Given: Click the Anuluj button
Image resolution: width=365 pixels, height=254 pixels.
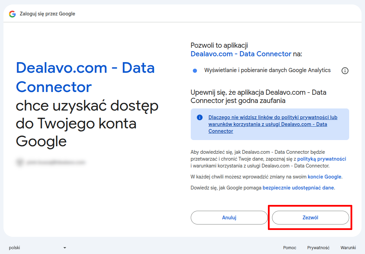Looking at the screenshot, I should tap(229, 218).
